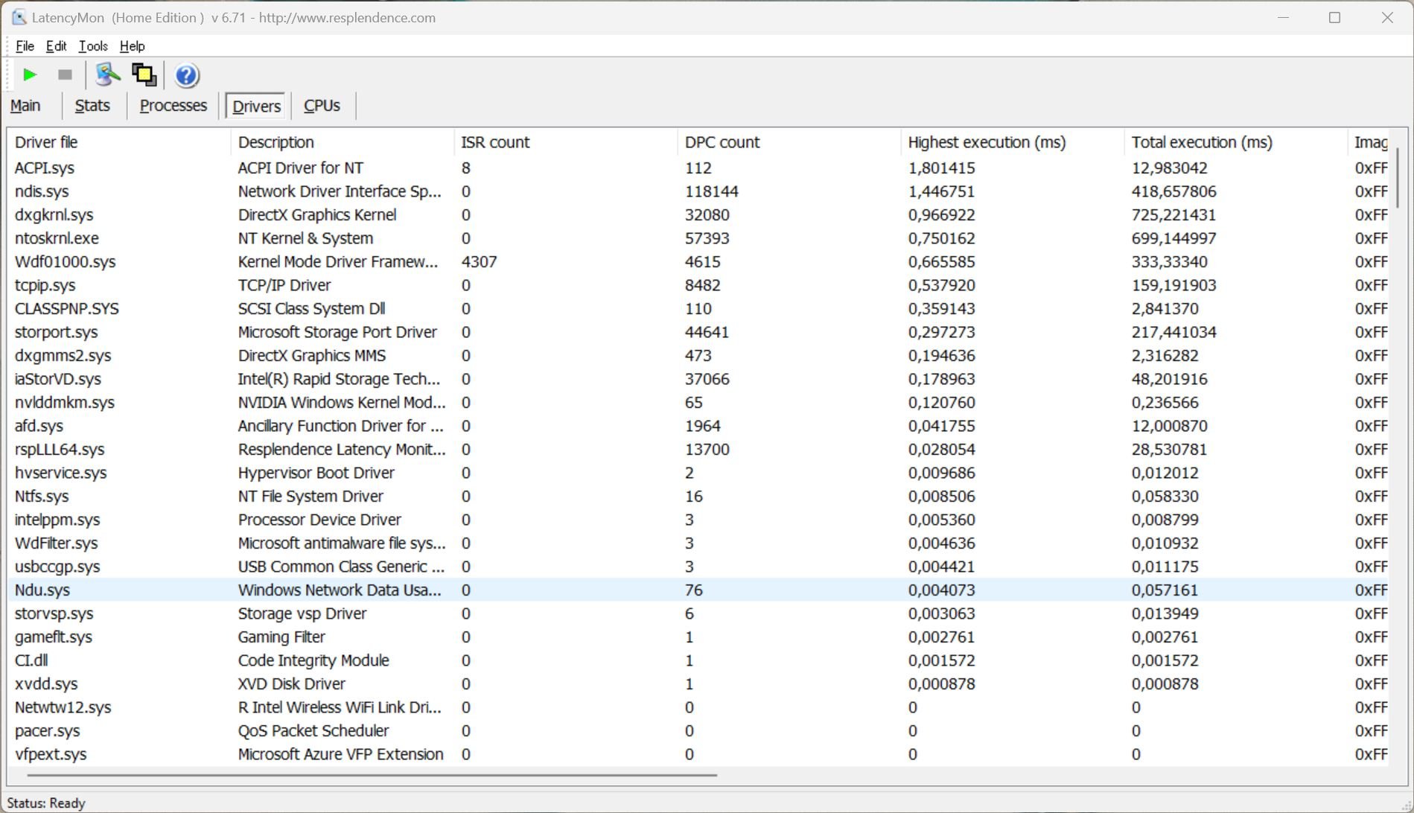
Task: Sort by the ISR count column header
Action: click(x=566, y=142)
